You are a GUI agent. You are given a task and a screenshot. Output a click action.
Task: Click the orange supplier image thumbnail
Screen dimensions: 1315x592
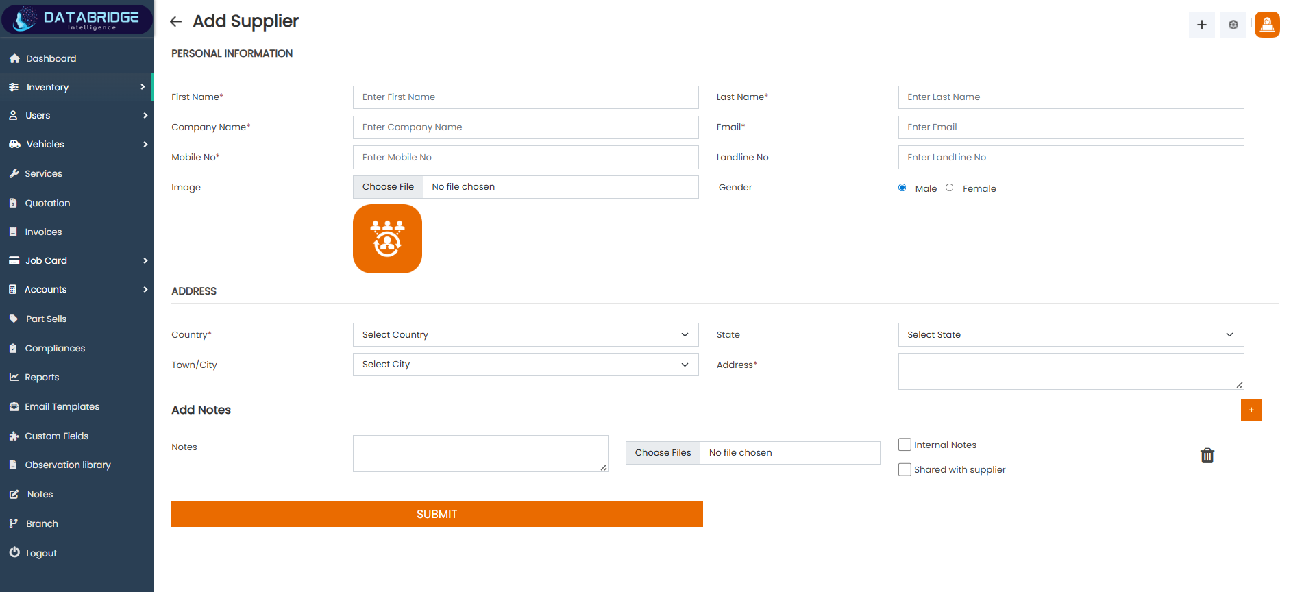tap(387, 239)
